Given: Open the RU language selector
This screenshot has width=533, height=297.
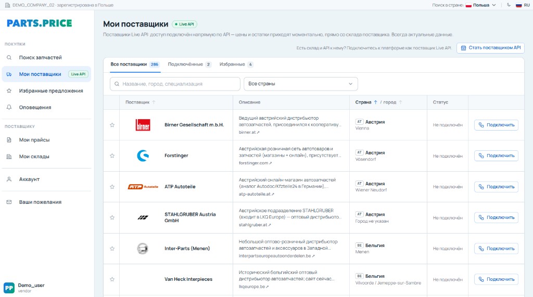Looking at the screenshot, I should (523, 5).
